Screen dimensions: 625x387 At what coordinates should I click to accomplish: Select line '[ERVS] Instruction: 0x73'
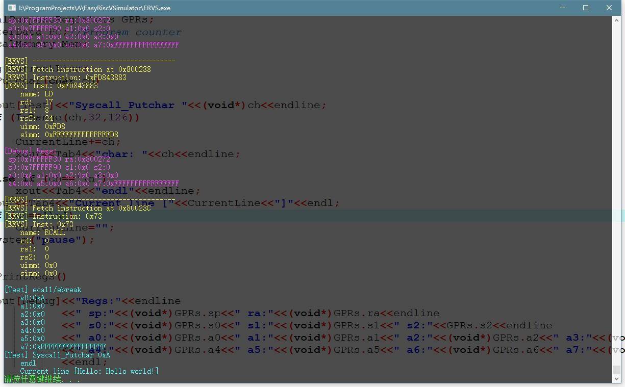click(x=53, y=216)
